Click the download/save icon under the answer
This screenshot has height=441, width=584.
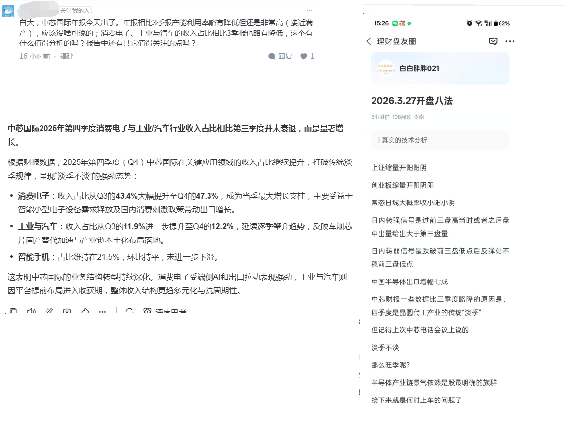click(x=67, y=311)
